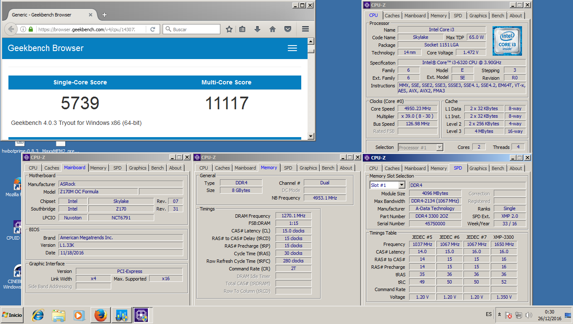
Task: Open the volume speaker tray icon
Action: 528,315
